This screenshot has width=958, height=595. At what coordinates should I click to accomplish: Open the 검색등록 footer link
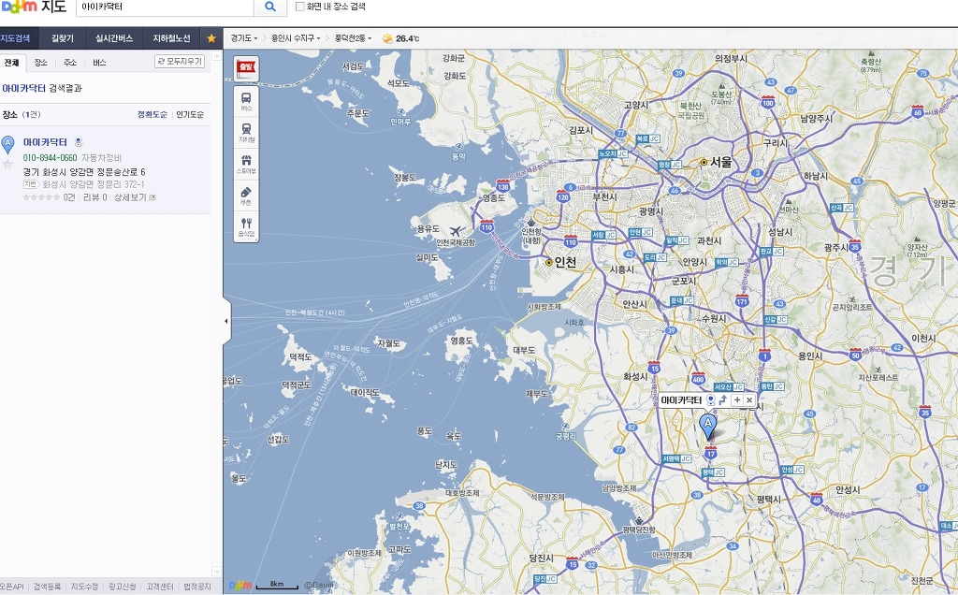(47, 587)
